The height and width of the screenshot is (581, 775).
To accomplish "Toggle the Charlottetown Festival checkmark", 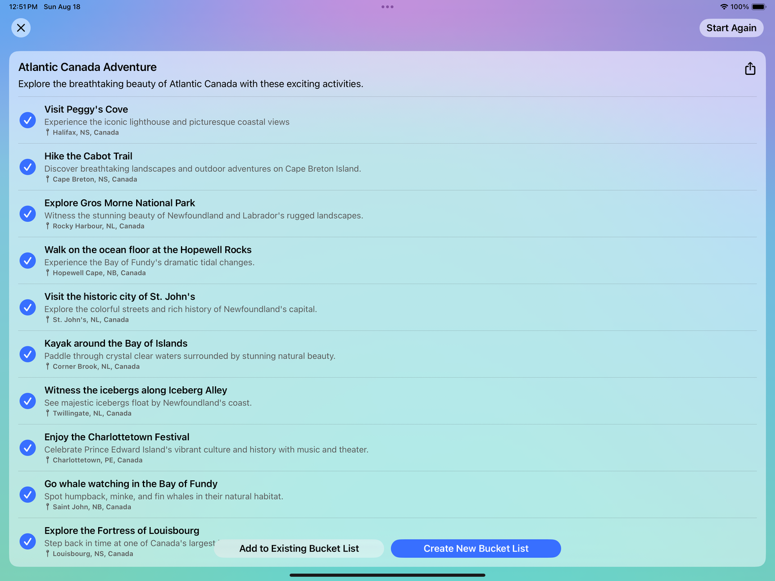I will pos(28,448).
